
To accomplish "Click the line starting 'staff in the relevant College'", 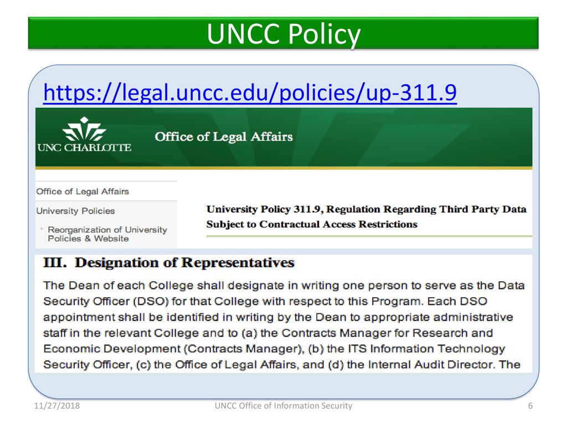I will (268, 333).
